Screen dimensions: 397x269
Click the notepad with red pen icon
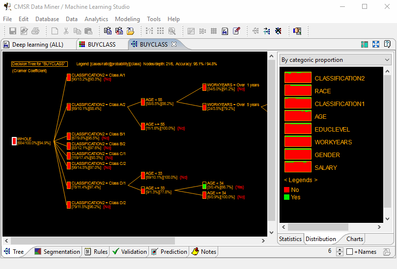[236, 31]
